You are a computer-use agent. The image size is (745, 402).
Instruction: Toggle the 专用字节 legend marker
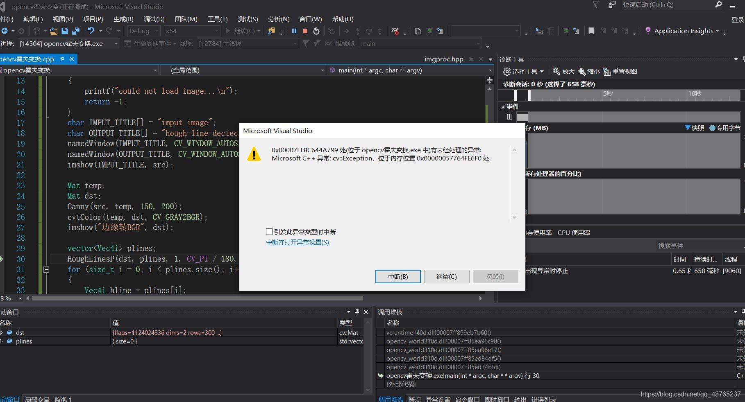point(712,128)
